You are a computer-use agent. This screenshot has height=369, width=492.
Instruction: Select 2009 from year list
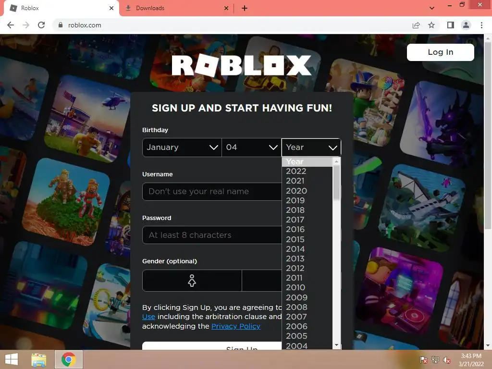(x=307, y=297)
